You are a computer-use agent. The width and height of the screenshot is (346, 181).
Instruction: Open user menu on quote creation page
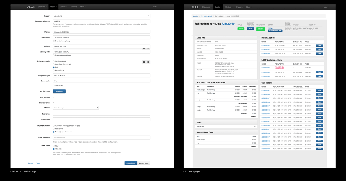pos(155,7)
